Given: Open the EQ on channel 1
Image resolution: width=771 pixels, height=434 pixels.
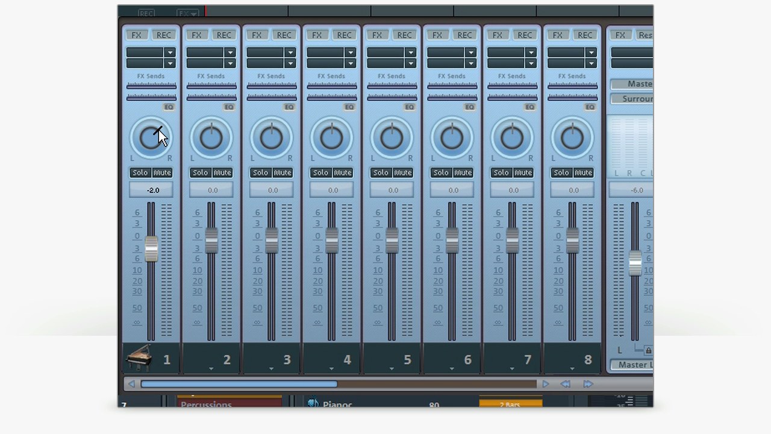Looking at the screenshot, I should 169,107.
